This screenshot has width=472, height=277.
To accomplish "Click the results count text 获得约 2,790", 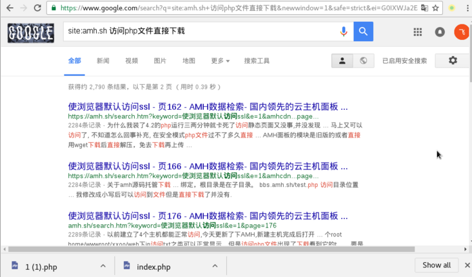I will [144, 87].
